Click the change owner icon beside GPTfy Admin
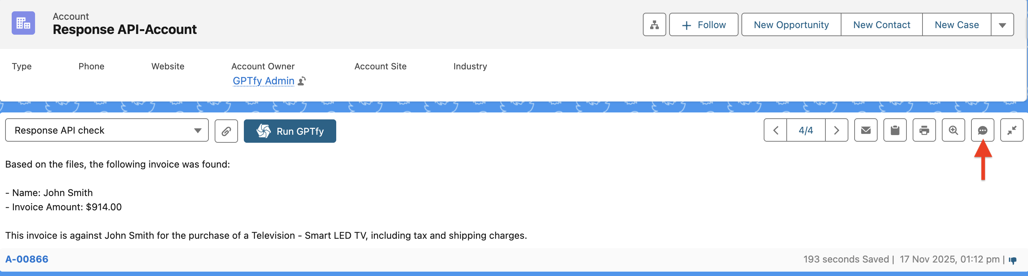 point(302,81)
